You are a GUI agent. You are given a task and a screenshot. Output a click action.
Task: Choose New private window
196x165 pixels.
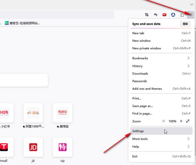coord(161,48)
